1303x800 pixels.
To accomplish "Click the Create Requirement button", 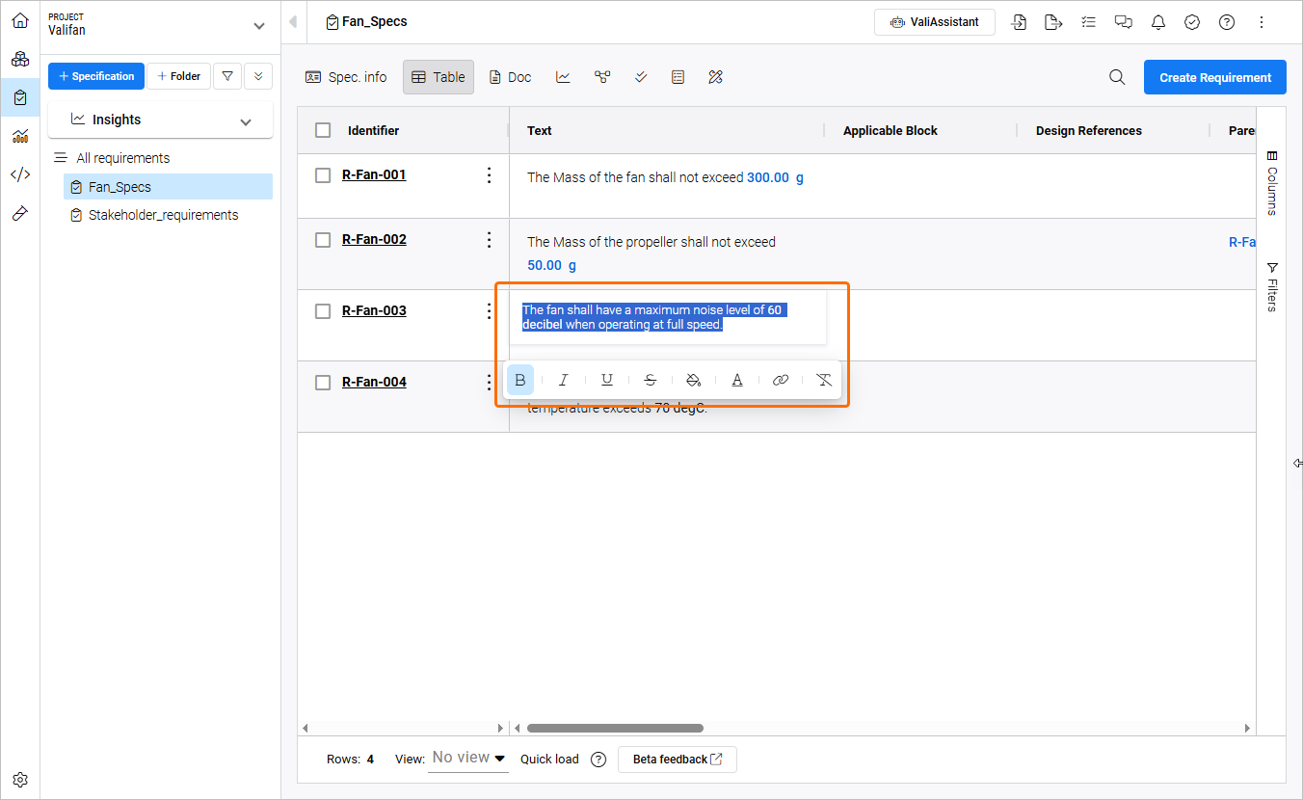I will click(1214, 77).
